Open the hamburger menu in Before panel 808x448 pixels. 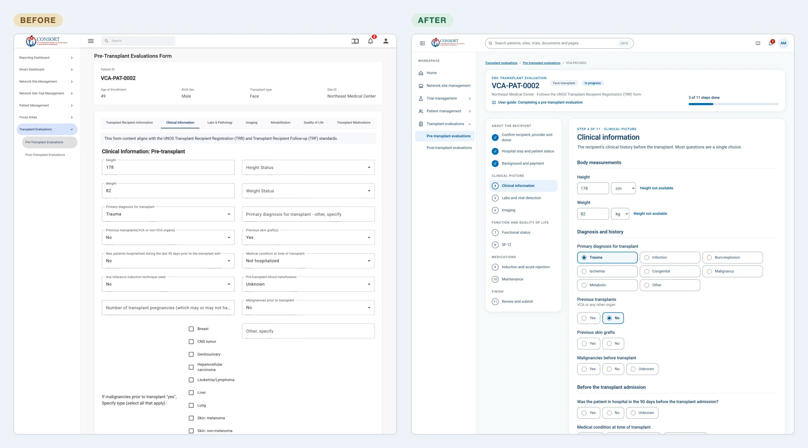tap(91, 41)
